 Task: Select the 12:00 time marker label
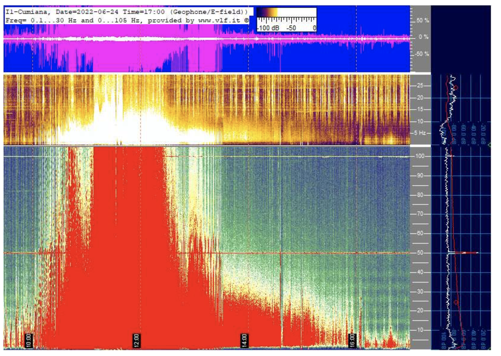tap(136, 341)
